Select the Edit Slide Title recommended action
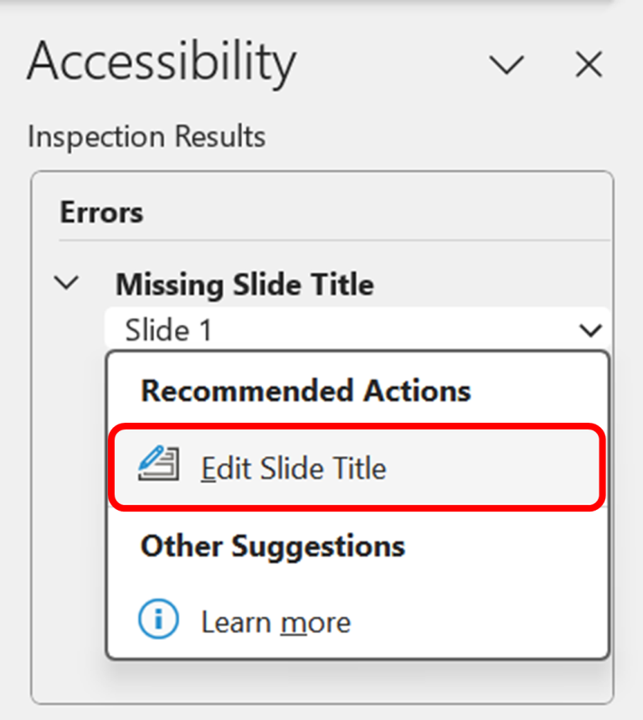Image resolution: width=643 pixels, height=720 pixels. (293, 468)
